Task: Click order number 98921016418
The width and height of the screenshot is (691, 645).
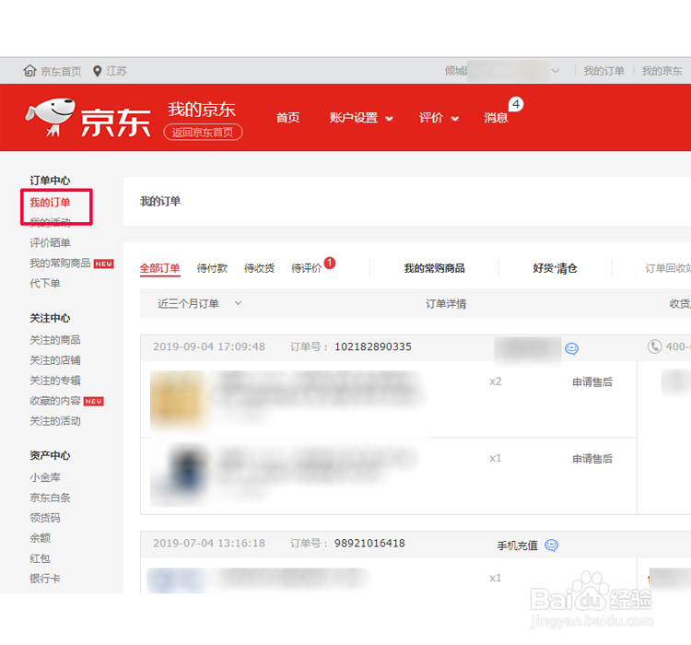Action: pyautogui.click(x=369, y=543)
